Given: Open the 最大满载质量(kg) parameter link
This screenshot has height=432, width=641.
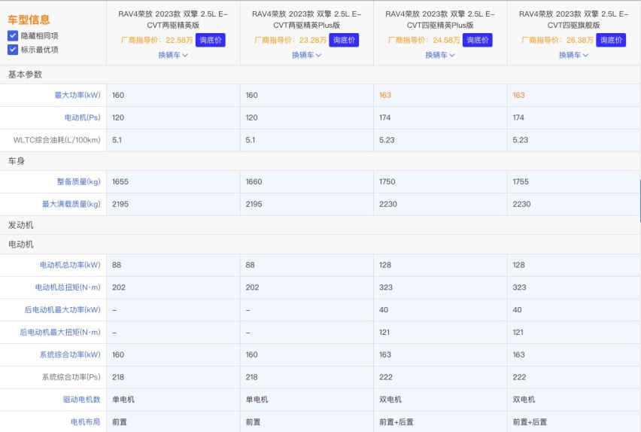Looking at the screenshot, I should [x=71, y=204].
